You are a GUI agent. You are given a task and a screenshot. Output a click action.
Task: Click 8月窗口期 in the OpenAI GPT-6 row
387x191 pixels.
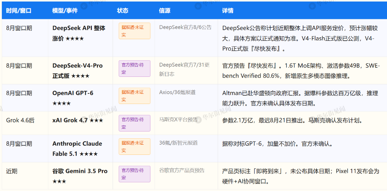point(19,93)
